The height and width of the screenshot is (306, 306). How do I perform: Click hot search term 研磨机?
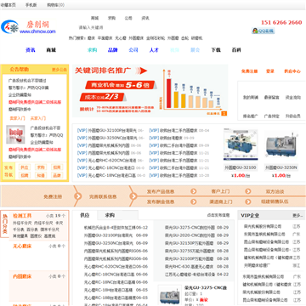(197, 38)
